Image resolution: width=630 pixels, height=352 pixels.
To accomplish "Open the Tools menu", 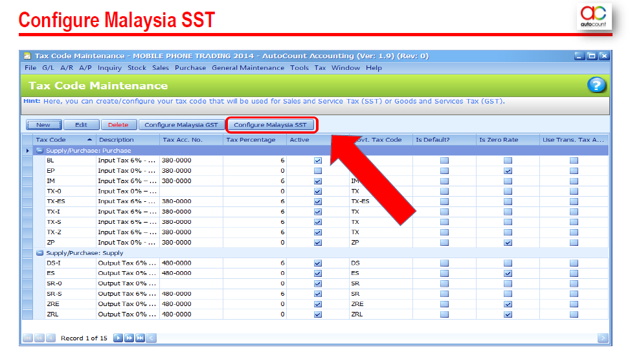I will coord(299,68).
